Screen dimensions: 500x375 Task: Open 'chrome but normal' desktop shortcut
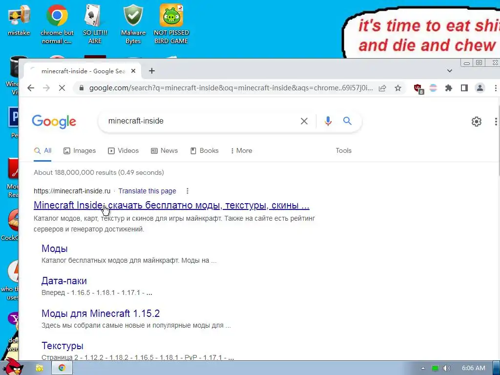tap(57, 24)
